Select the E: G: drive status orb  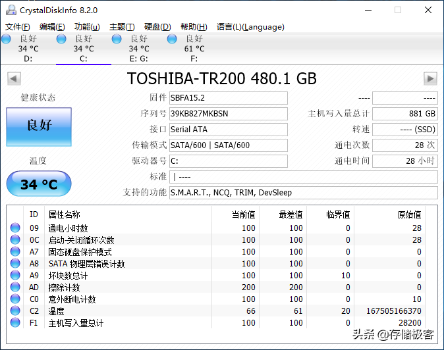pos(117,39)
